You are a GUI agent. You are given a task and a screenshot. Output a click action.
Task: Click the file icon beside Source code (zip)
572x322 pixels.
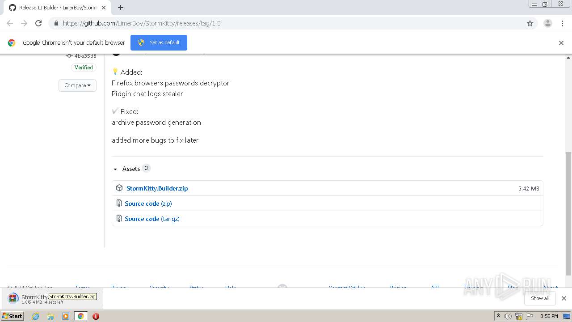click(x=119, y=203)
